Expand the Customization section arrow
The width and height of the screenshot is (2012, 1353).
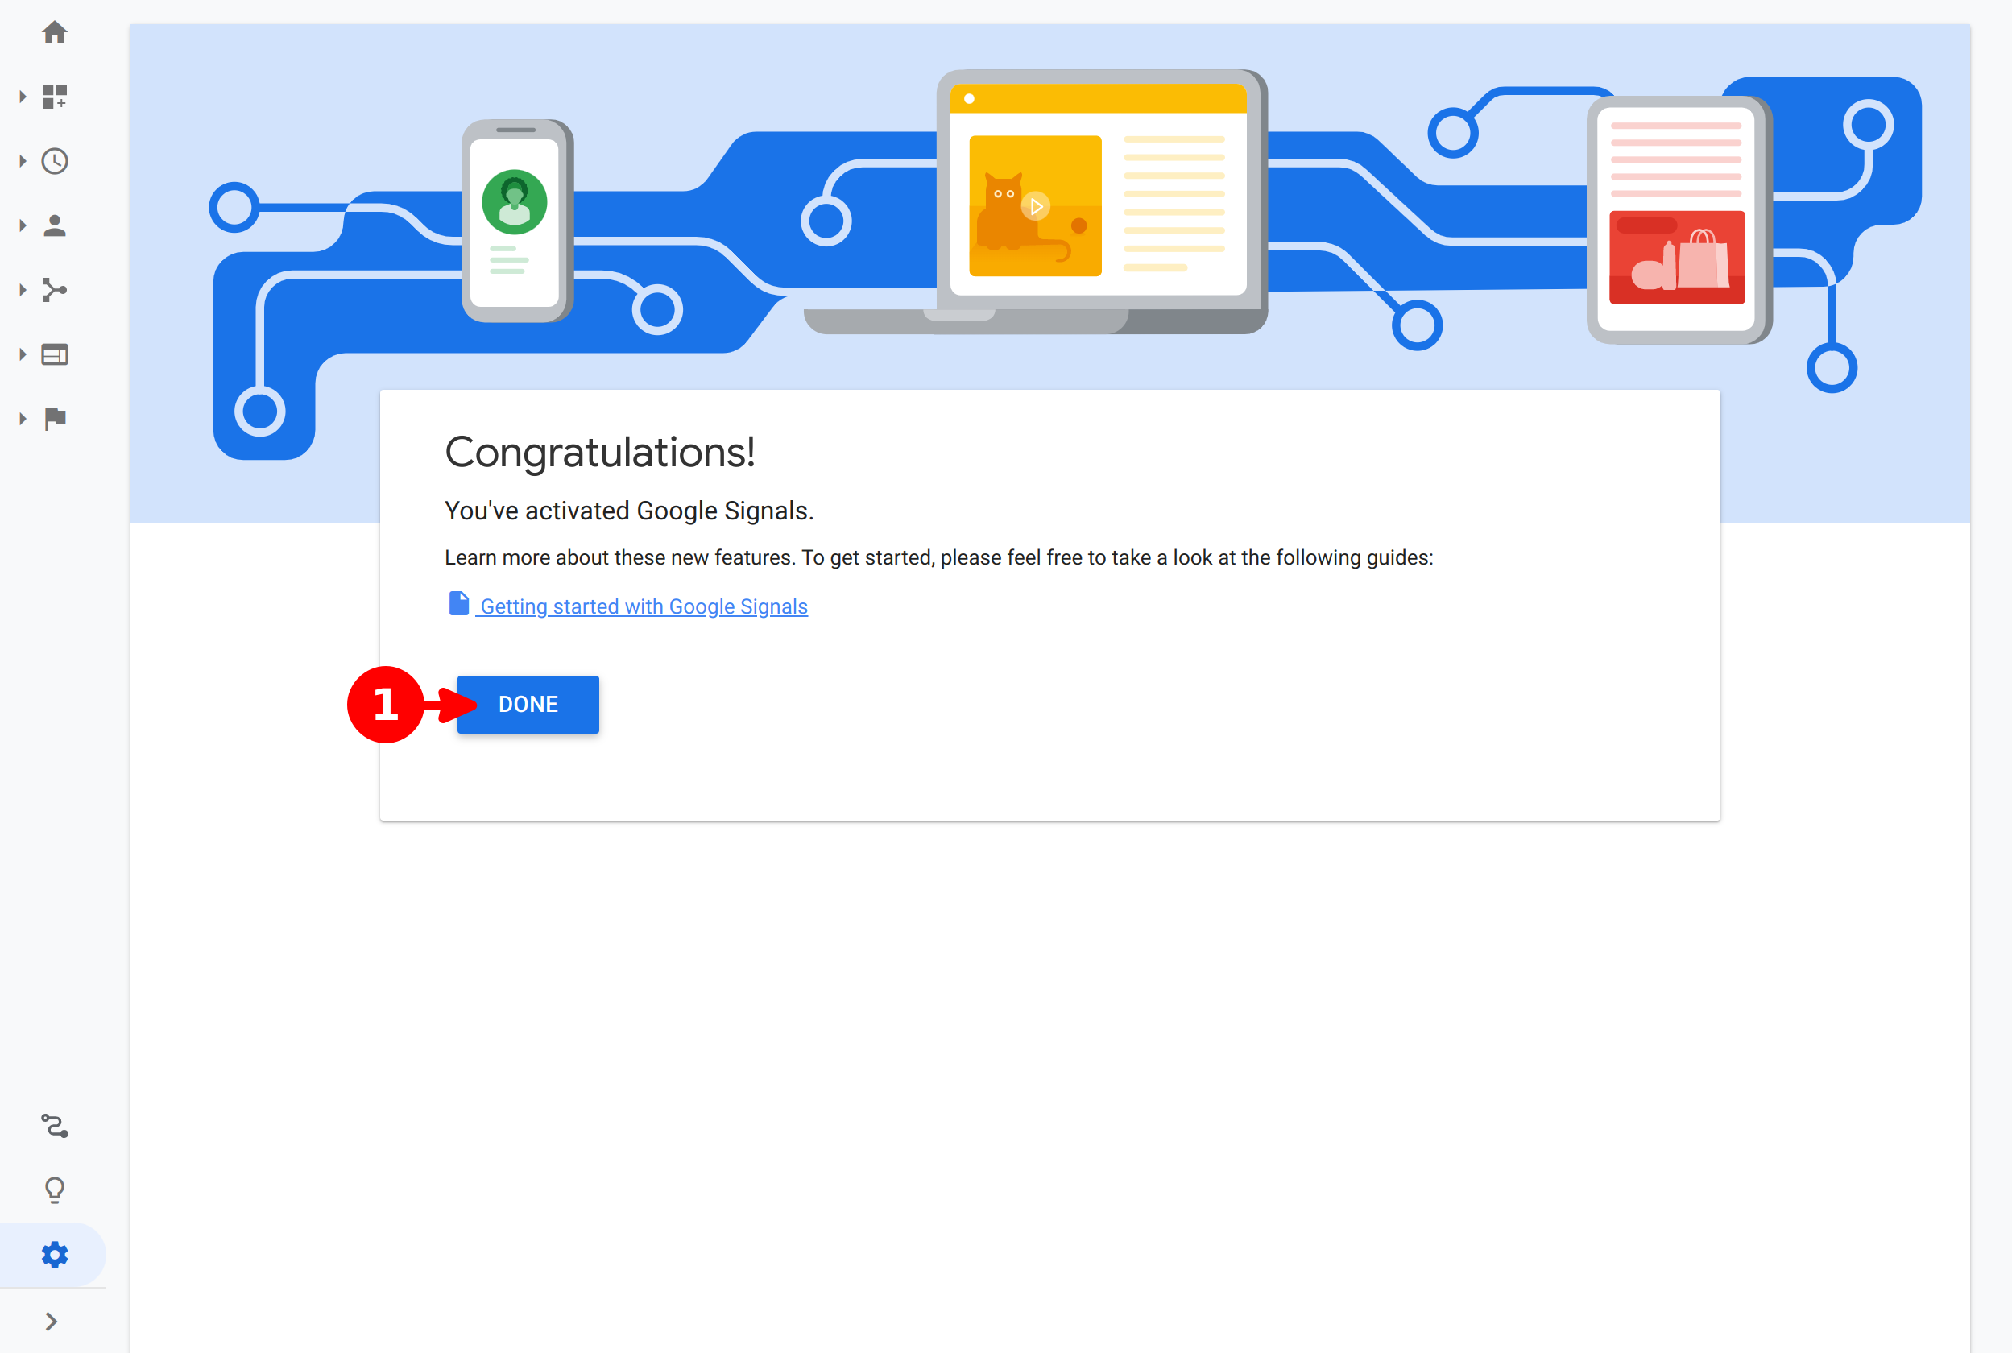pyautogui.click(x=23, y=97)
